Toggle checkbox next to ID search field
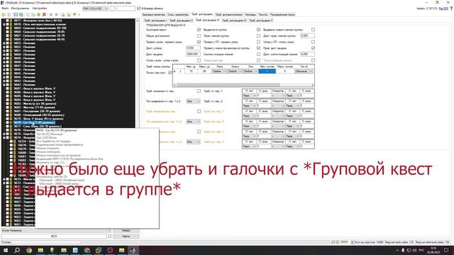This screenshot has width=454, height=255. [x=110, y=236]
